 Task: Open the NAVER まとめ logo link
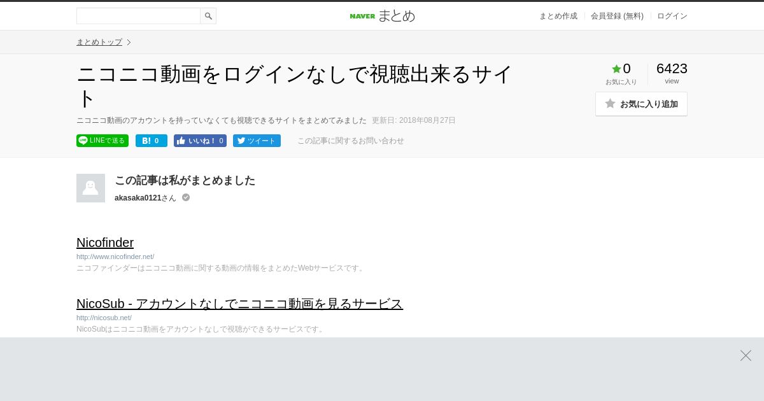click(x=382, y=16)
